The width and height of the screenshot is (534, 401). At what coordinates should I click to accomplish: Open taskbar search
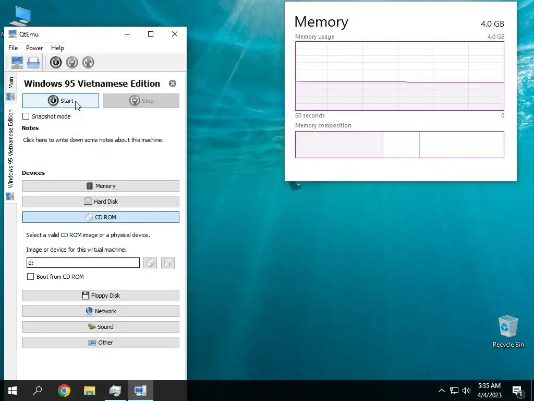pyautogui.click(x=38, y=391)
